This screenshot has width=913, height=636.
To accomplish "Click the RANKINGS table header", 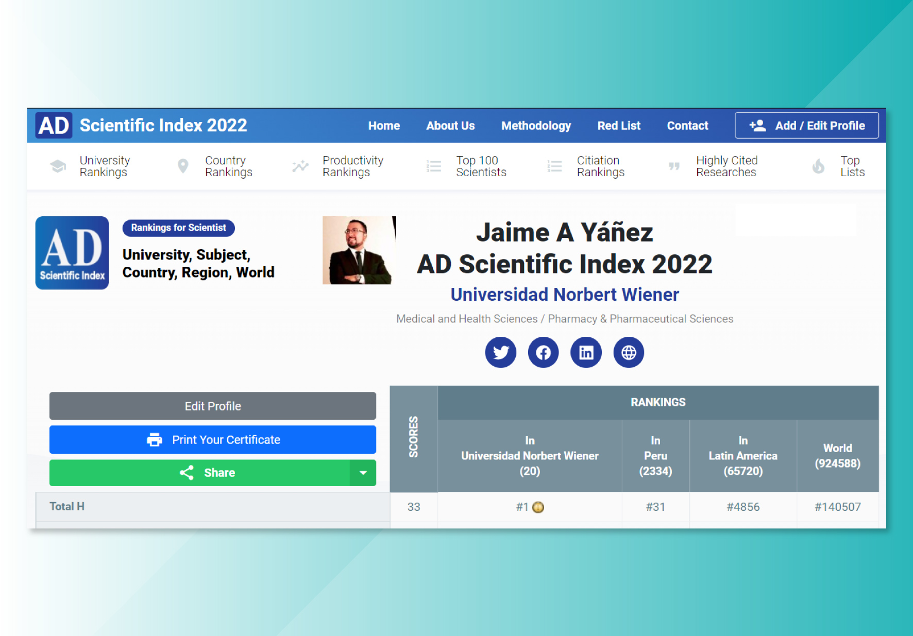I will (x=658, y=403).
